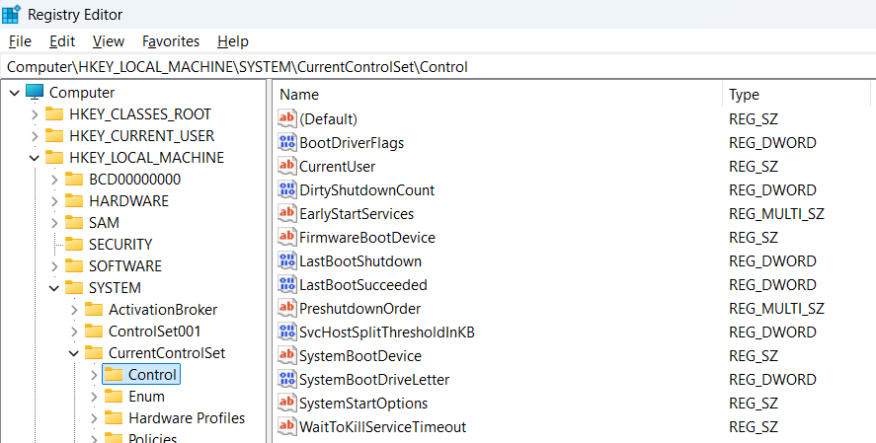The height and width of the screenshot is (443, 876).
Task: Open the Favorites menu
Action: click(171, 41)
